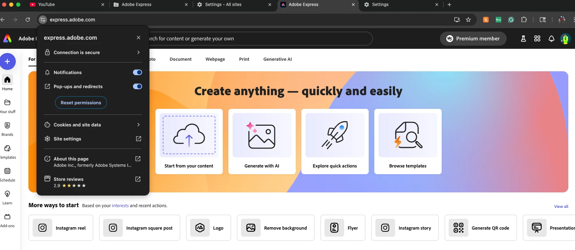The height and width of the screenshot is (250, 575).
Task: Switch to the Webpage tab
Action: click(215, 59)
